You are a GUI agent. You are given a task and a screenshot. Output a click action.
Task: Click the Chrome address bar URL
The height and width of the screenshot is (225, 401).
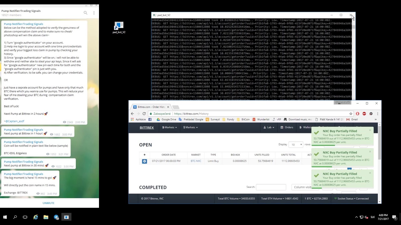pos(191,114)
